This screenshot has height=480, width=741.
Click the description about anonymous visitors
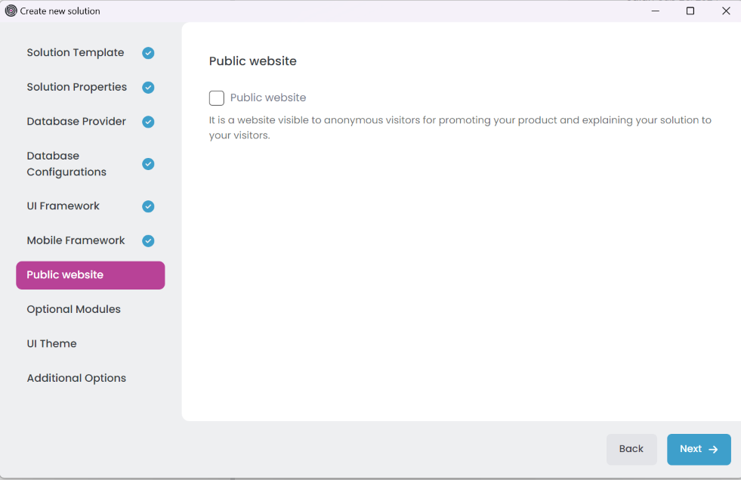(460, 128)
